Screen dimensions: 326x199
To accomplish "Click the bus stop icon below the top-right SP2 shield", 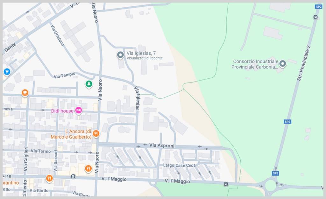I will point(315,17).
